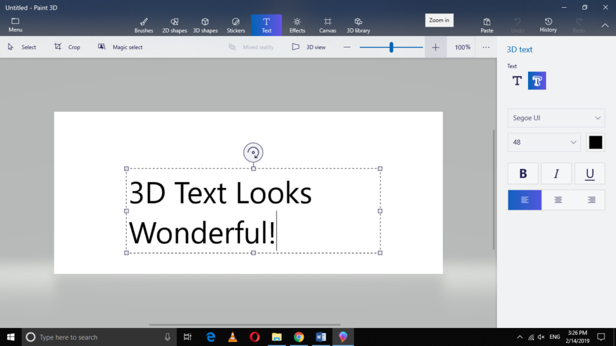Toggle underline text formatting
The image size is (616, 346).
pos(590,174)
